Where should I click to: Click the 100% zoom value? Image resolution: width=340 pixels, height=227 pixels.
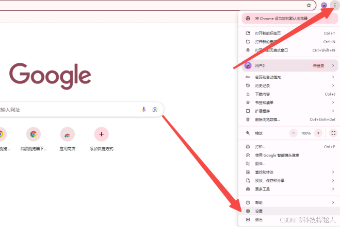click(306, 133)
